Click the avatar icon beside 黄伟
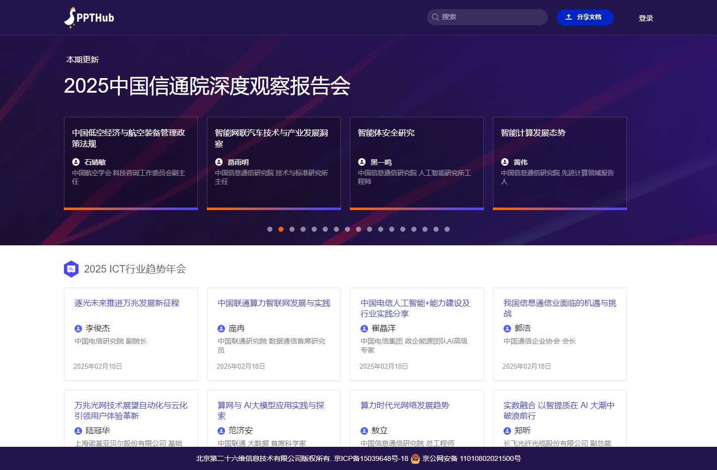717x470 pixels. [505, 162]
